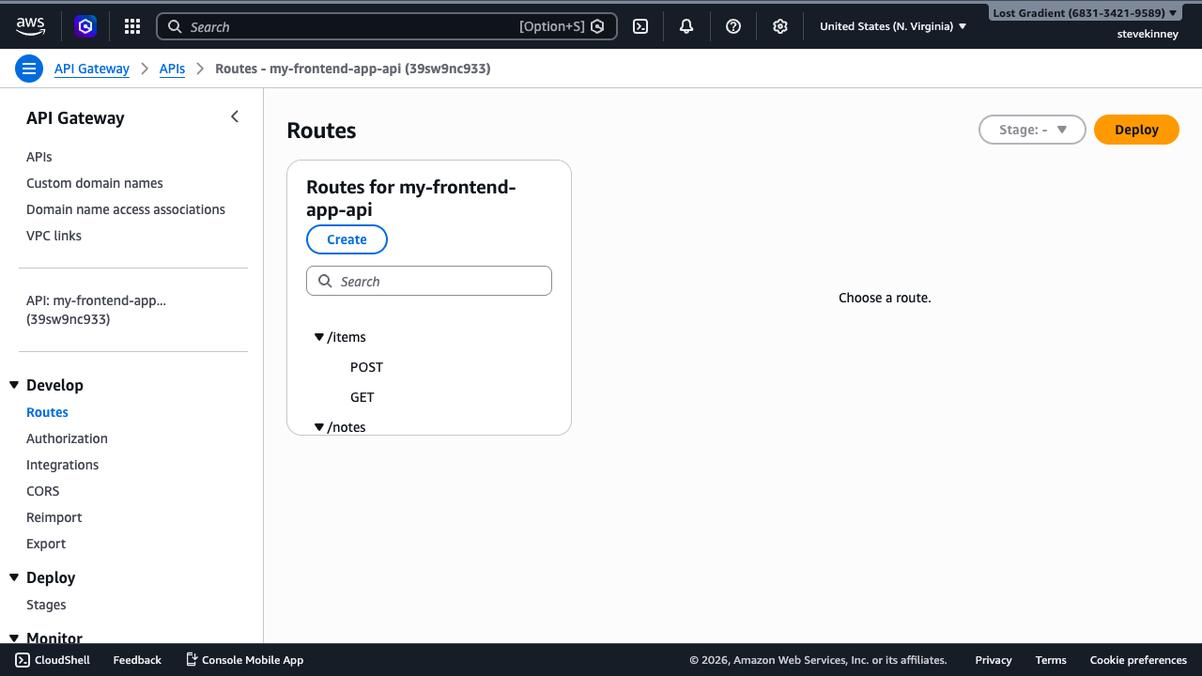Open the settings gear in top bar

779,26
